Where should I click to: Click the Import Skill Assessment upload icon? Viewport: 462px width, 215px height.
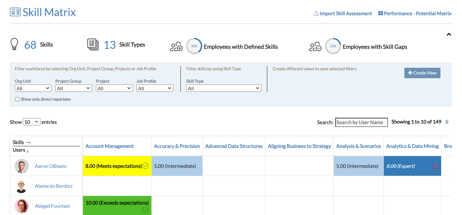(316, 14)
